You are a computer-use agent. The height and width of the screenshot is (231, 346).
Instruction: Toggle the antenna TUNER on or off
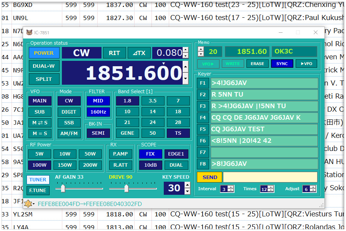[38, 179]
